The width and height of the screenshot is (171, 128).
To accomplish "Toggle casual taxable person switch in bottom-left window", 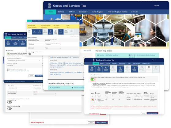I will 9,102.
